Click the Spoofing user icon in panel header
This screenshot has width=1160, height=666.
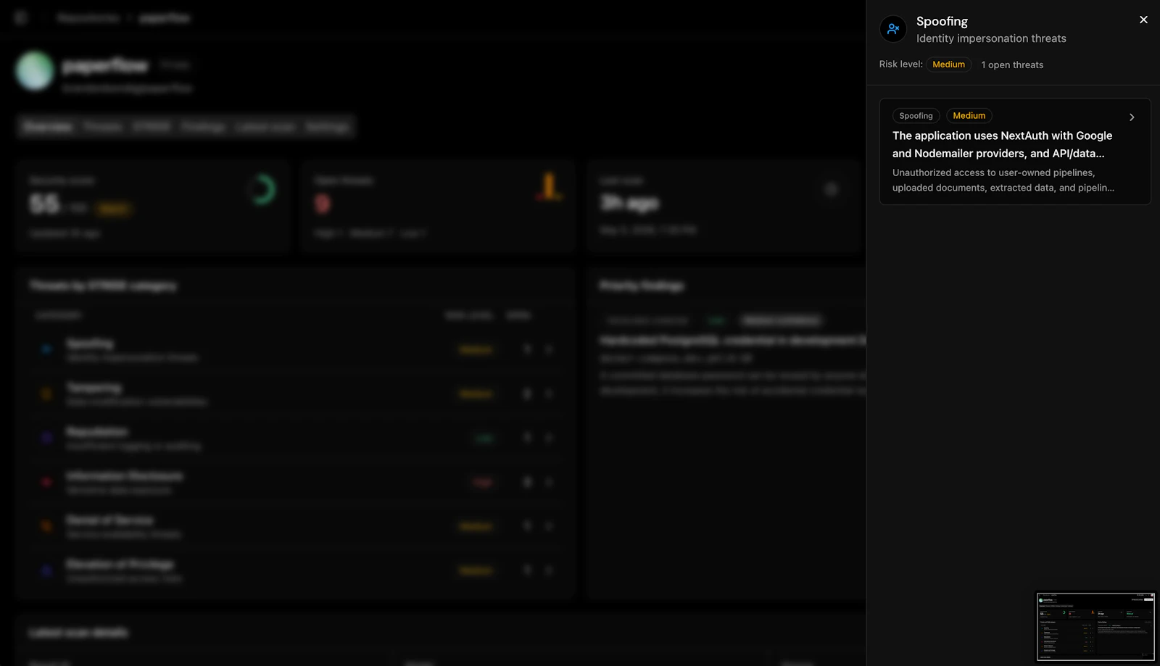[x=893, y=29]
